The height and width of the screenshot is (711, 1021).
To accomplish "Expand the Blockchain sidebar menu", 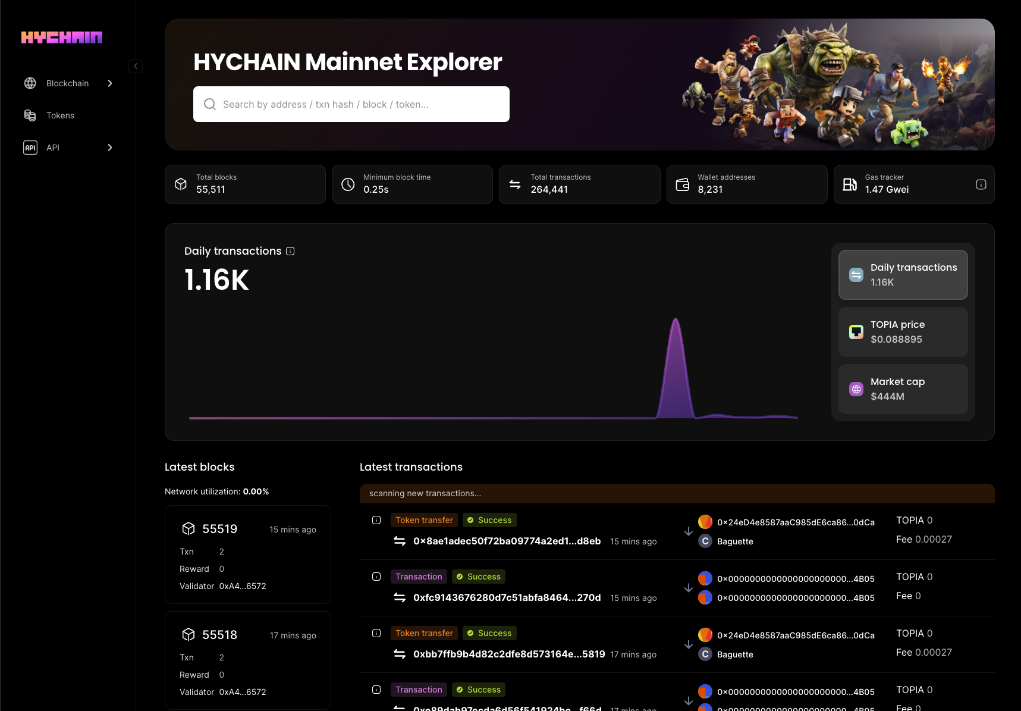I will [110, 83].
